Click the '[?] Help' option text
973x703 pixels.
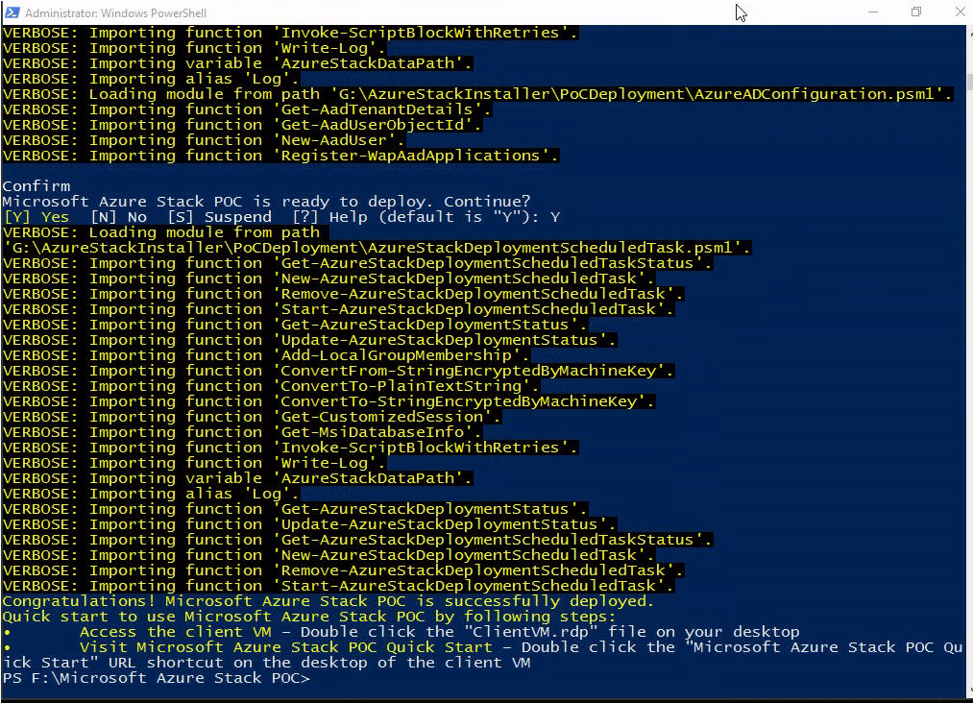tap(328, 217)
